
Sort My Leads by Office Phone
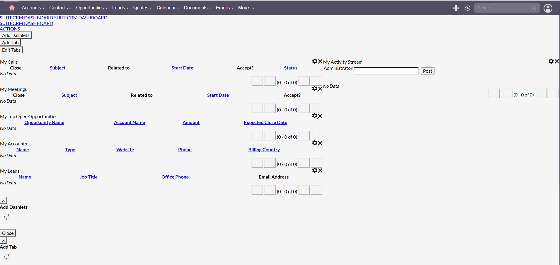(175, 177)
